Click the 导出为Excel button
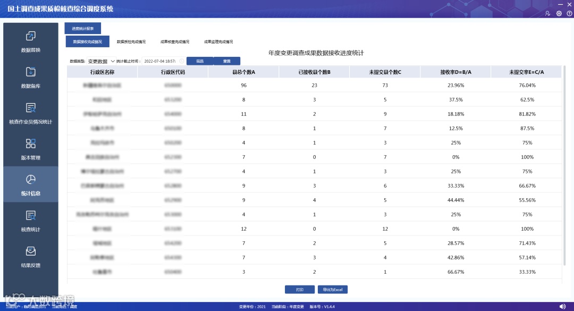Screen dimensions: 574x311 (332, 289)
